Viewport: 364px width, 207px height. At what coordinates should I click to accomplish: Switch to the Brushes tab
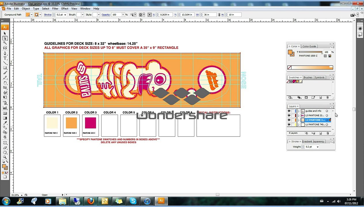click(x=308, y=77)
